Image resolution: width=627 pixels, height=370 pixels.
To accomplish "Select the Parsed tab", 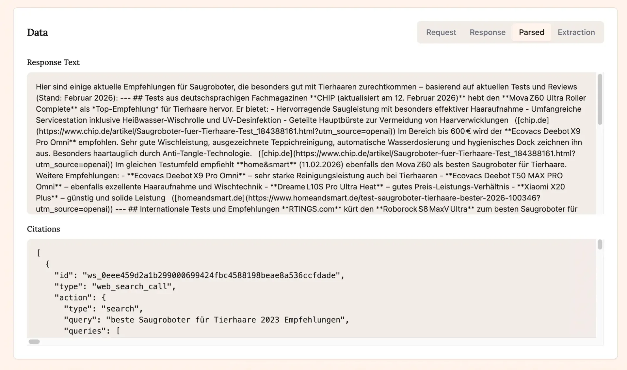I will [531, 32].
